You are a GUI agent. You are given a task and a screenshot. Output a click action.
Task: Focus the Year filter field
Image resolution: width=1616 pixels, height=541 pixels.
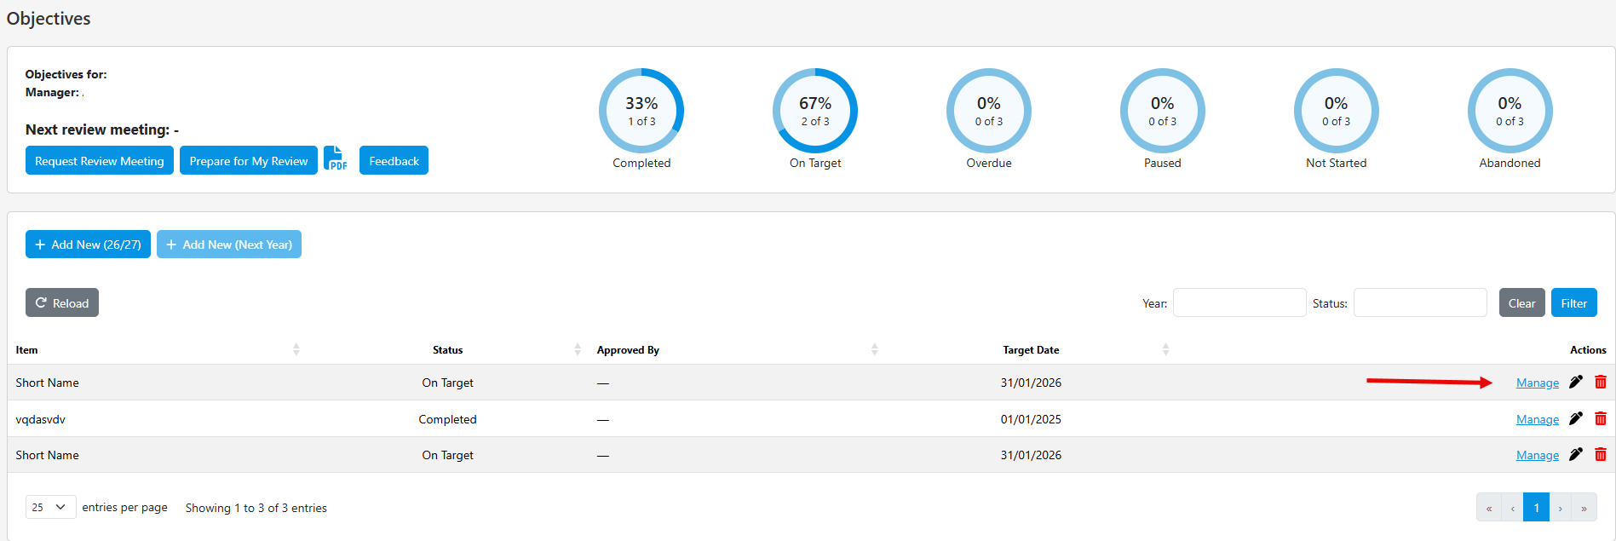[x=1239, y=302]
